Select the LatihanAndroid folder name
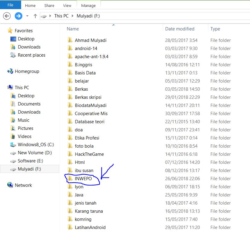This screenshot has width=250, height=232. (x=90, y=227)
